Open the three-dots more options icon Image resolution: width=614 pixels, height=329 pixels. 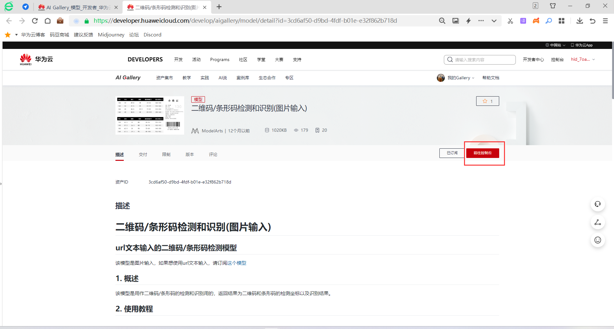pyautogui.click(x=481, y=21)
